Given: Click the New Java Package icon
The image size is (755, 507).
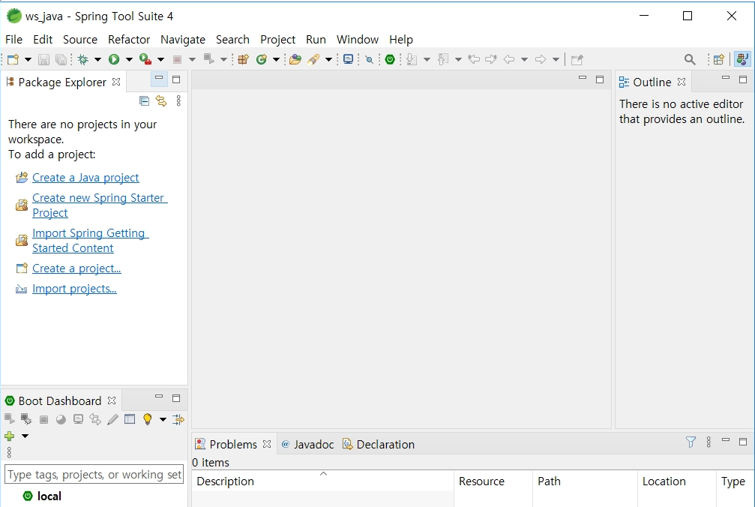Looking at the screenshot, I should [x=243, y=59].
